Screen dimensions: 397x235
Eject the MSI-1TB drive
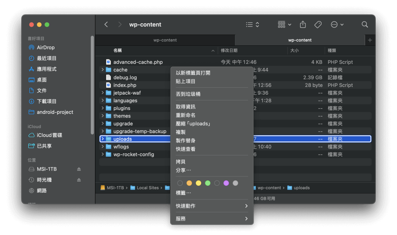79,169
